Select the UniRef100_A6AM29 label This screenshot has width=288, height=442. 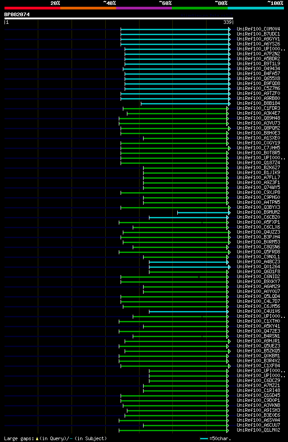[x=258, y=287]
